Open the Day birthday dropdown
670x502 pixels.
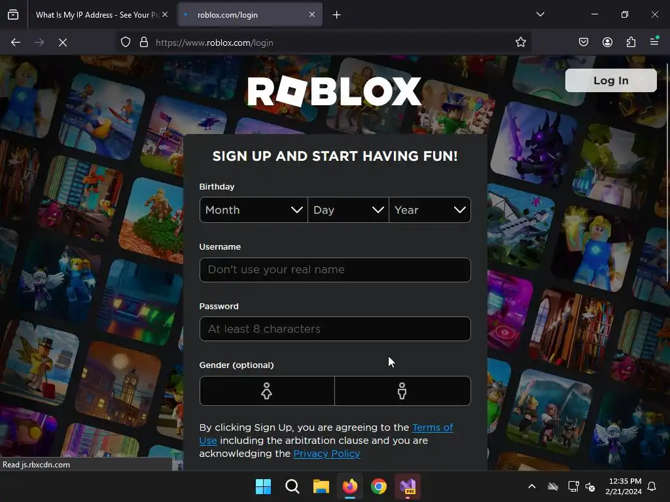click(x=348, y=210)
